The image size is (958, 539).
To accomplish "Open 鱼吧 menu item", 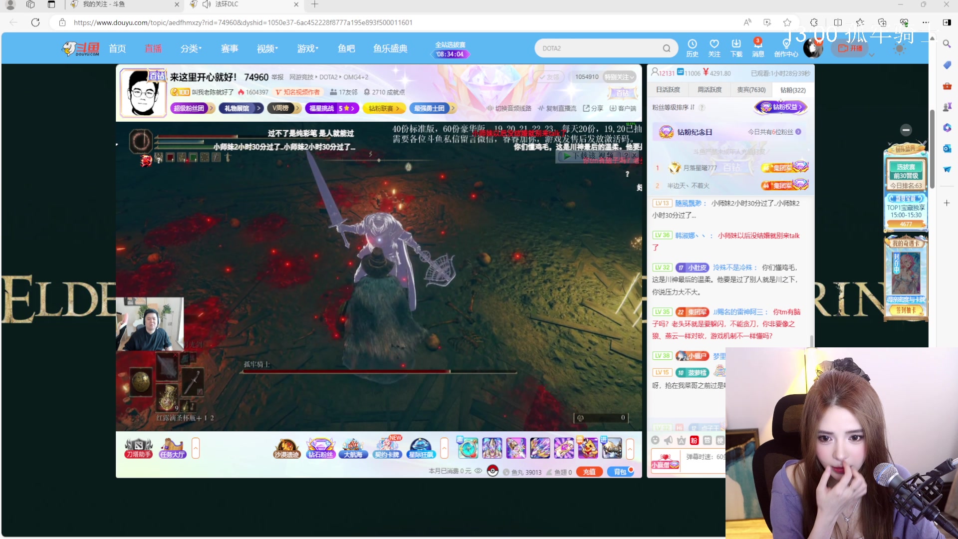I will [x=346, y=48].
